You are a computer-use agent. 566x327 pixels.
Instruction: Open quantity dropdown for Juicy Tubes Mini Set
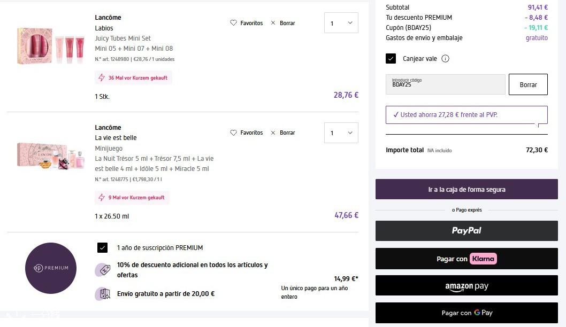[x=341, y=23]
